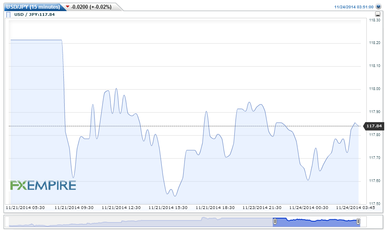387x232 pixels.
Task: Click the -0.0200 (+-0.02%) change value
Action: (x=91, y=7)
